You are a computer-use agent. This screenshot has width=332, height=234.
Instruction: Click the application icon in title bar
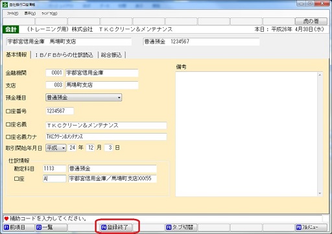pos(5,5)
